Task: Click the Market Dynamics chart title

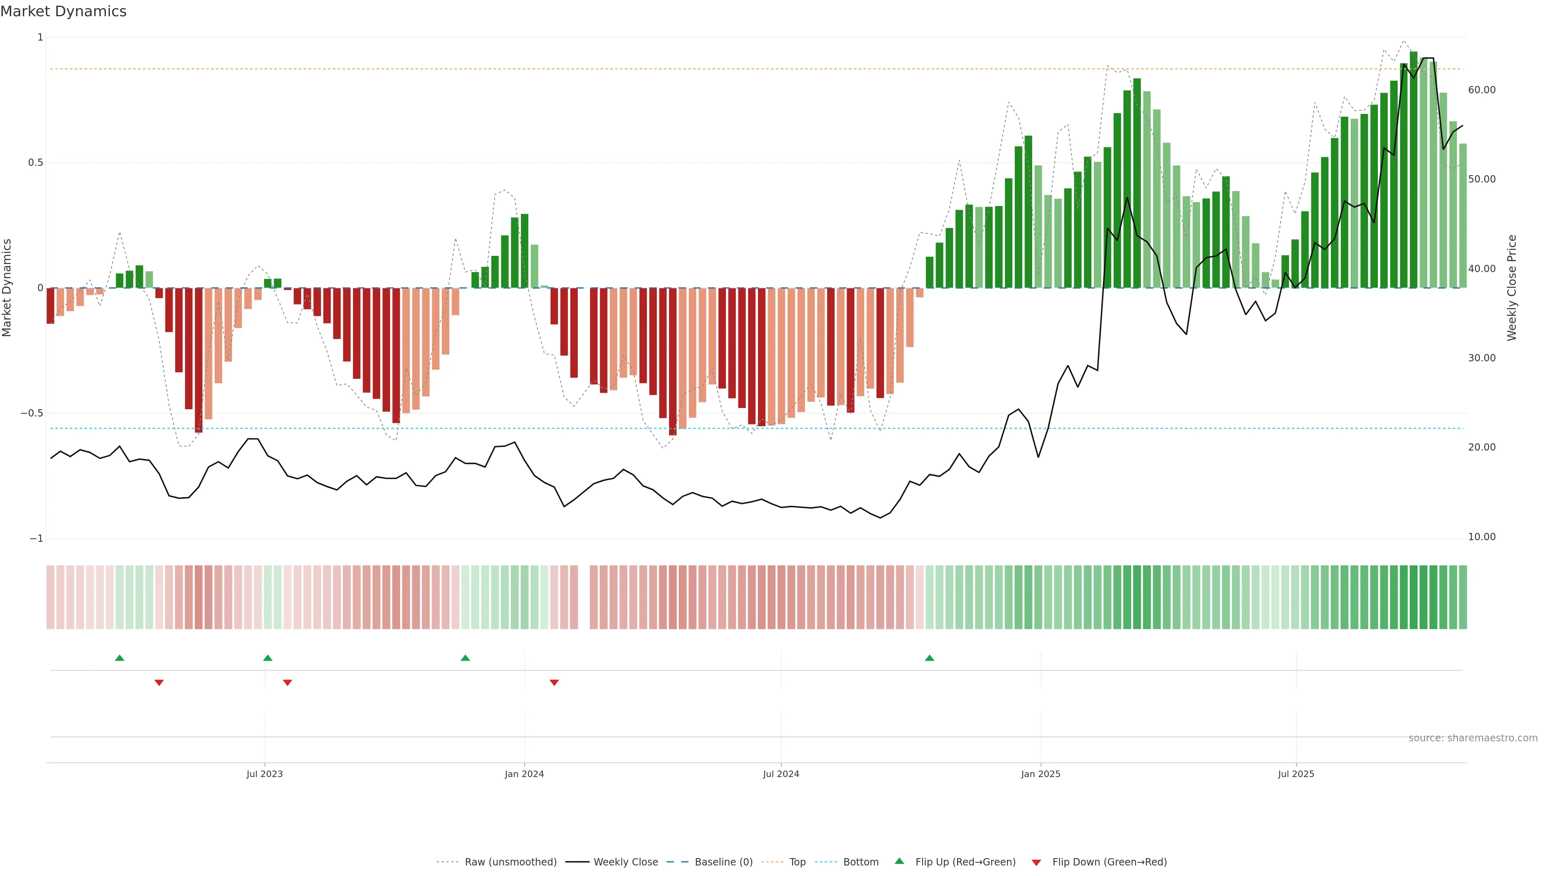Action: (x=64, y=11)
